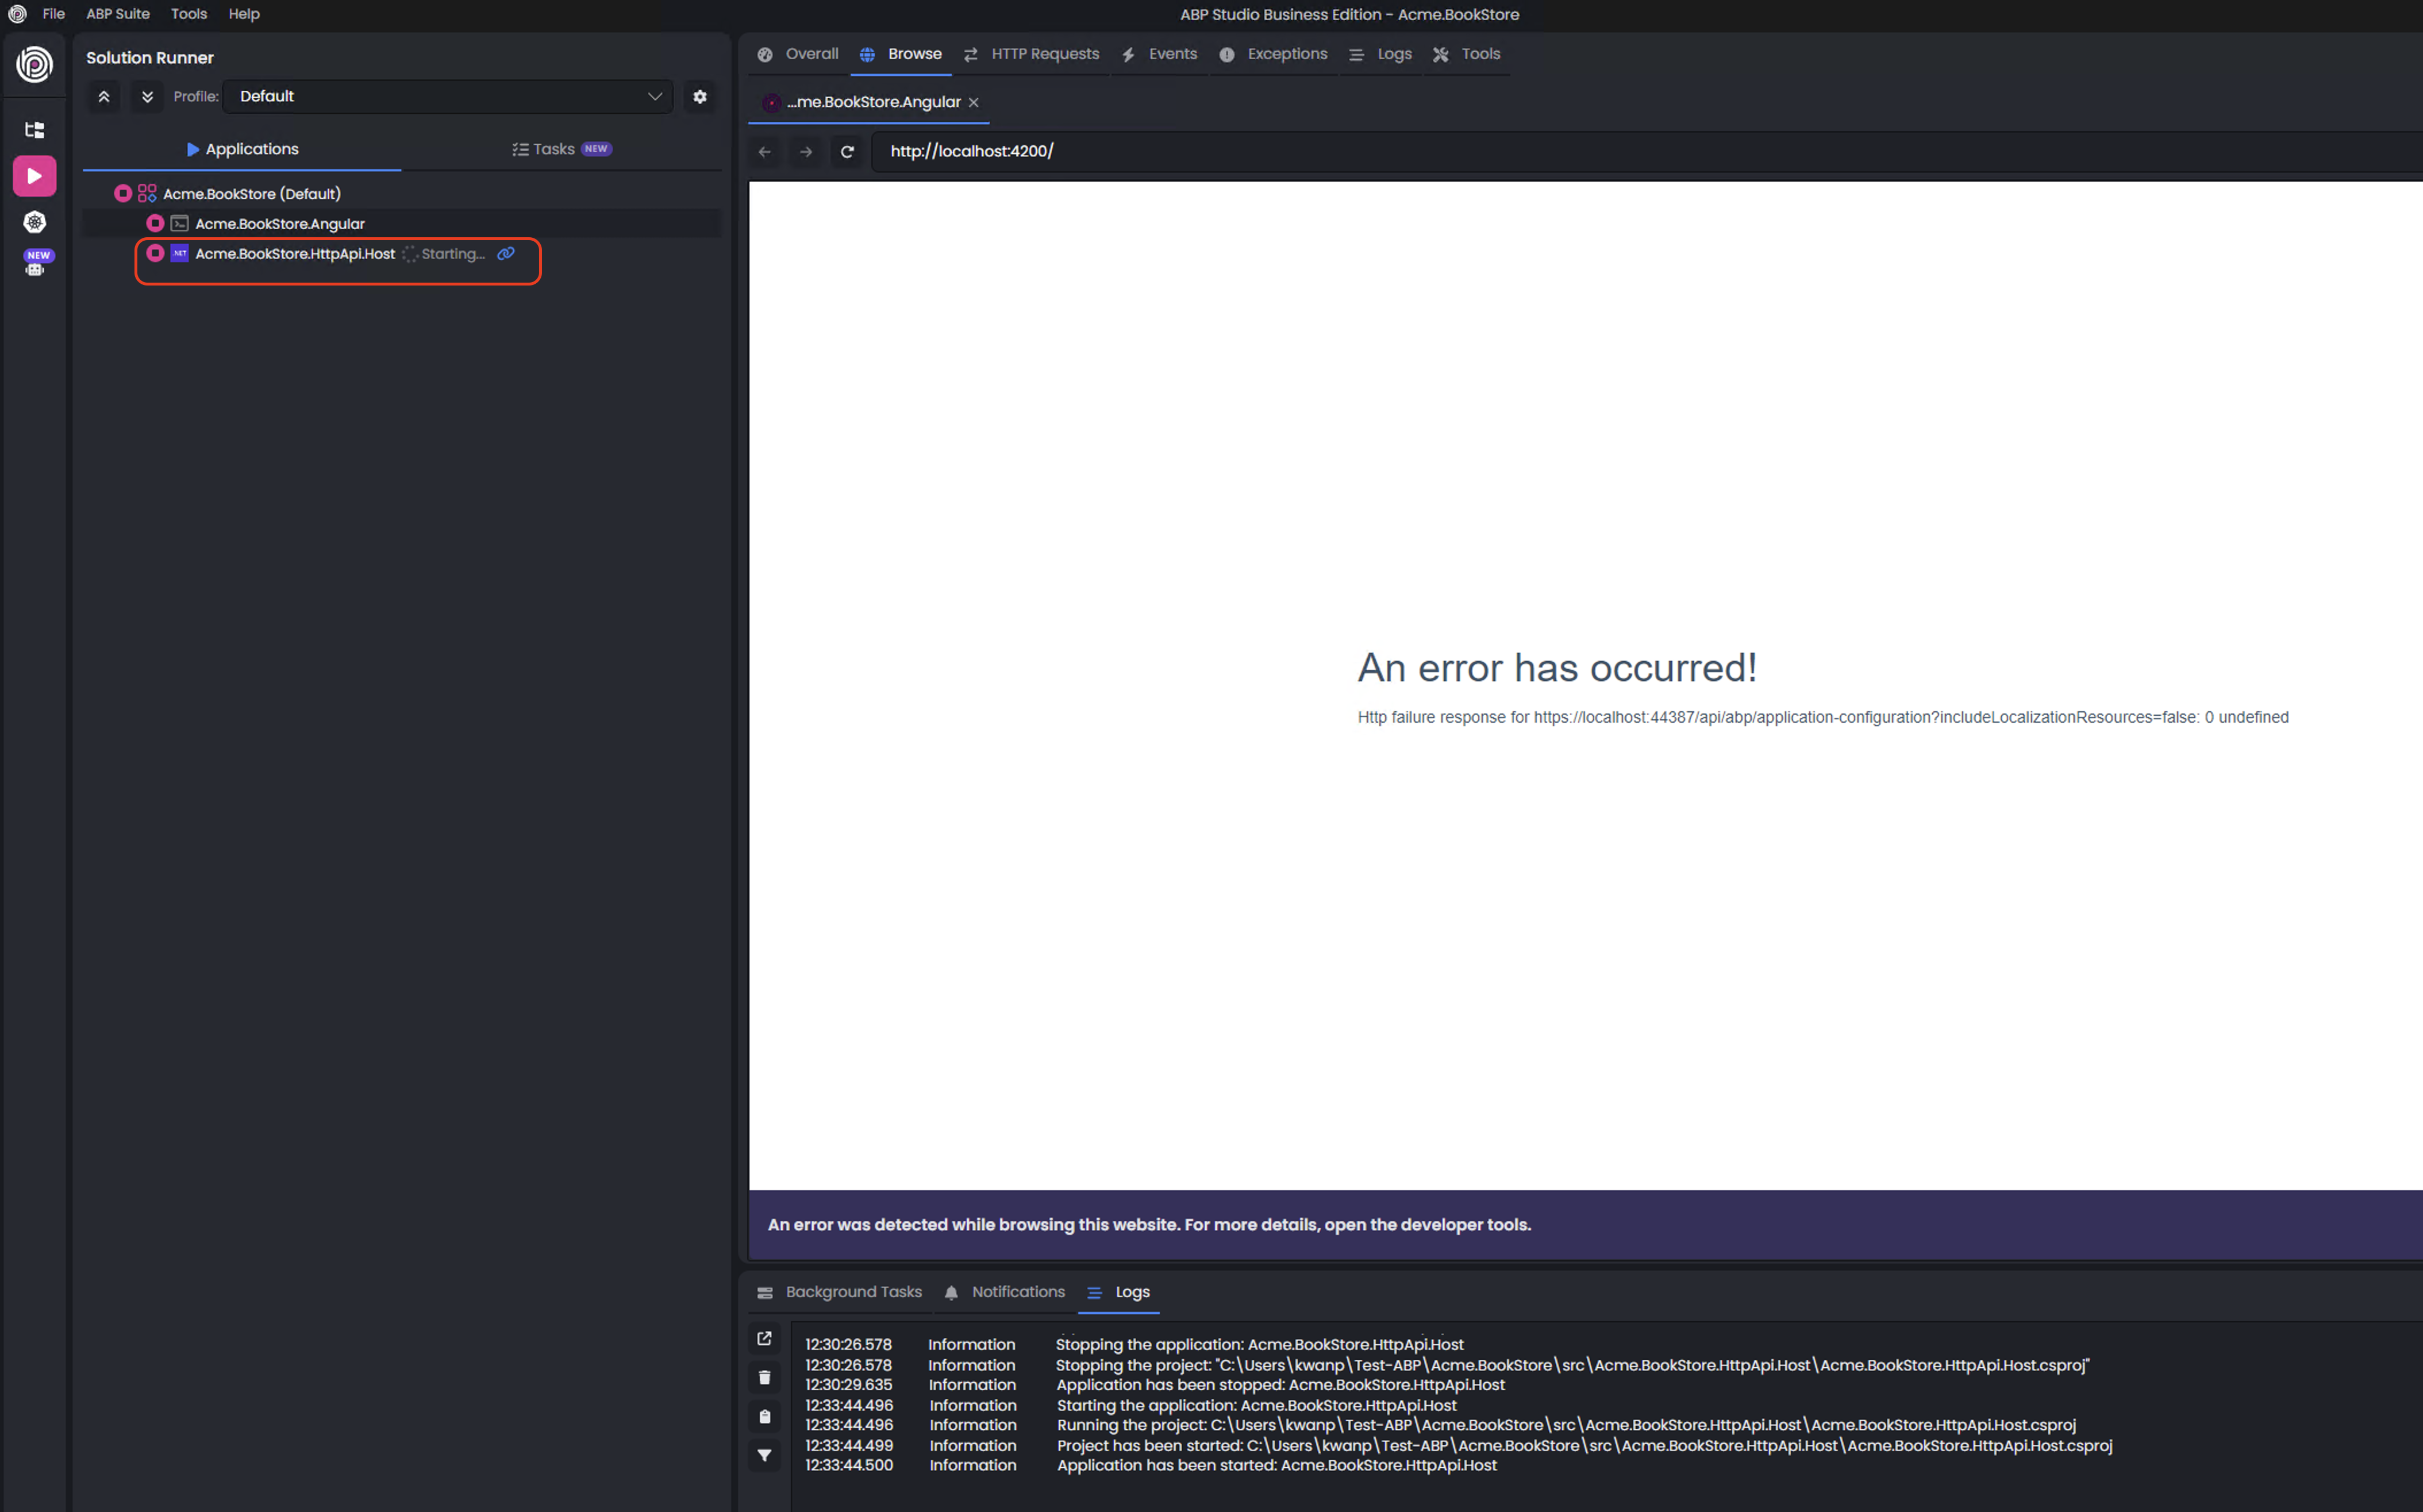Stop the Acme.BookStore.Angular application

(155, 223)
